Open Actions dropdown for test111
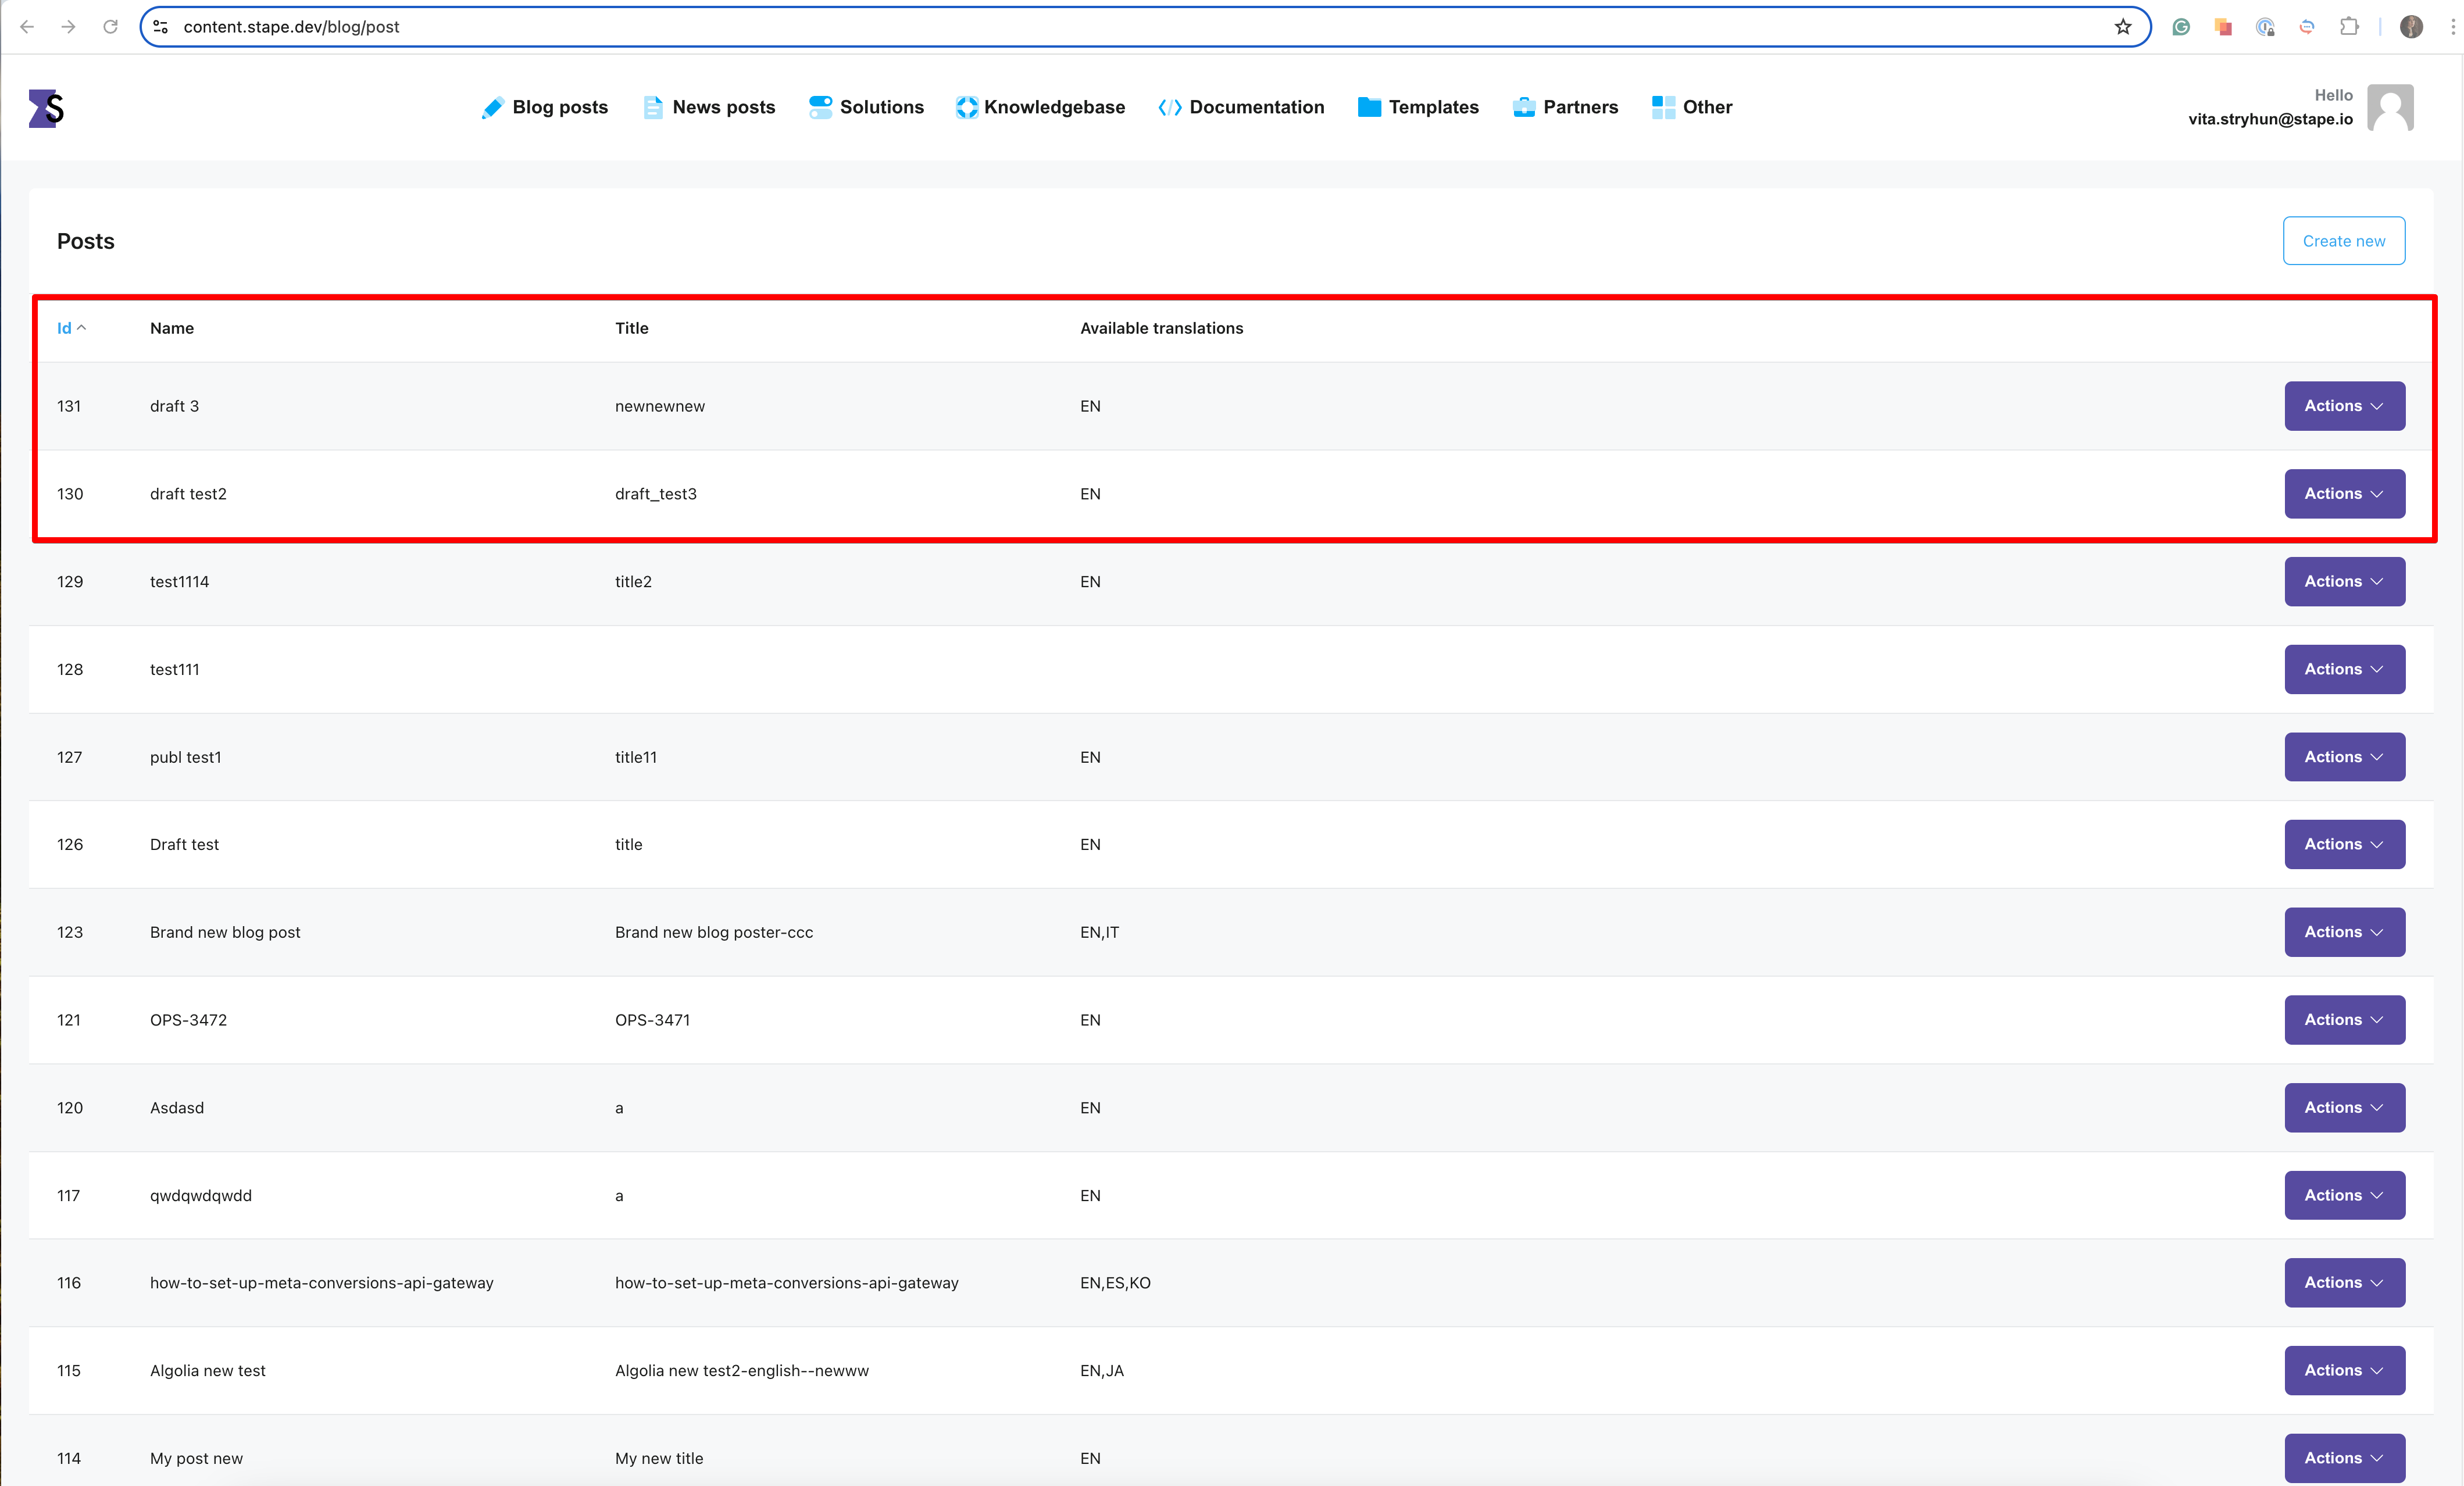 pyautogui.click(x=2344, y=669)
